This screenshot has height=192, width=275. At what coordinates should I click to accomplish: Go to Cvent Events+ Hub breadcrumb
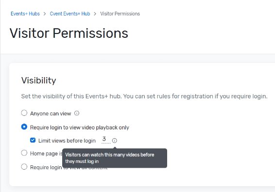(x=70, y=14)
